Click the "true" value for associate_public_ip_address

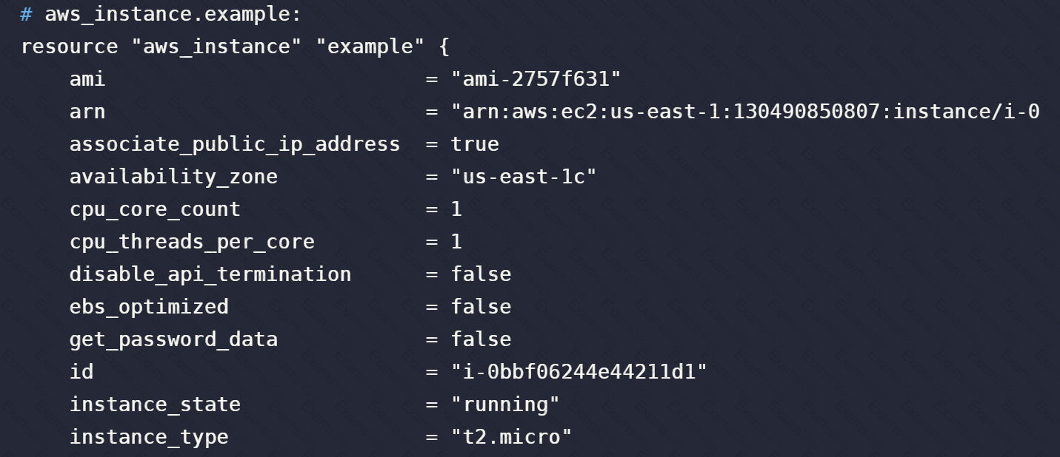point(475,144)
